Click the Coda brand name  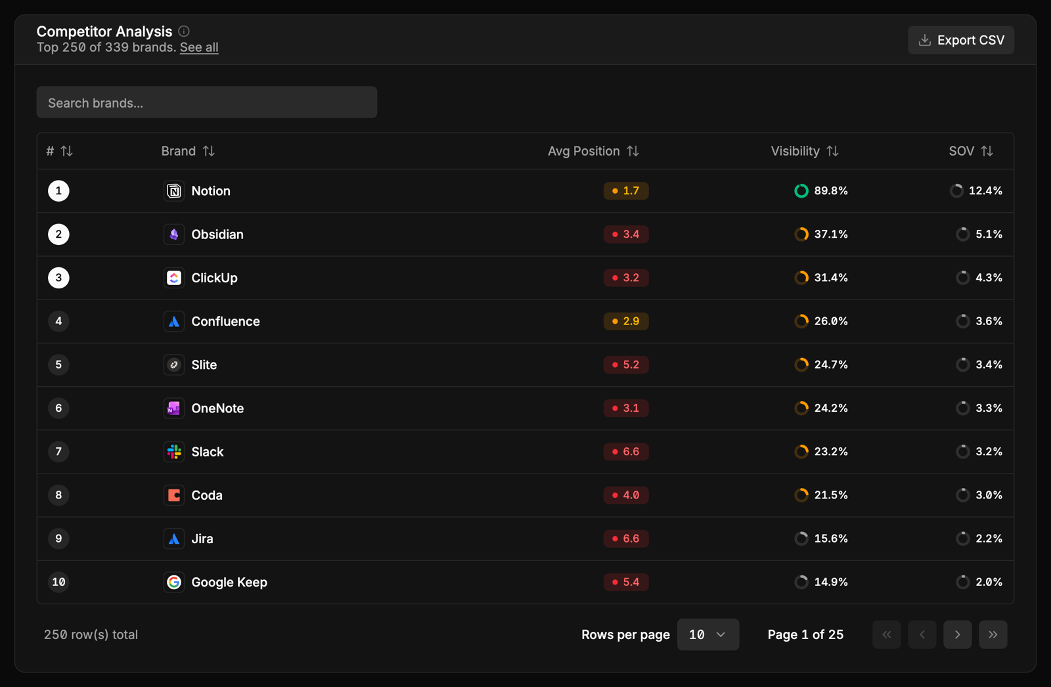point(207,495)
